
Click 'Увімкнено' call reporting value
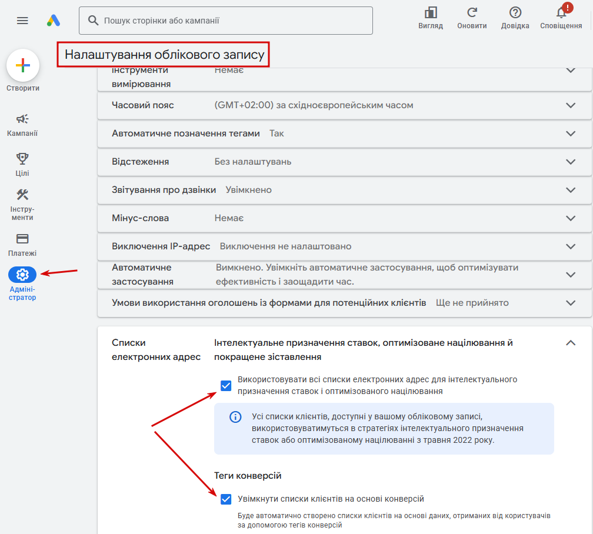(x=248, y=190)
